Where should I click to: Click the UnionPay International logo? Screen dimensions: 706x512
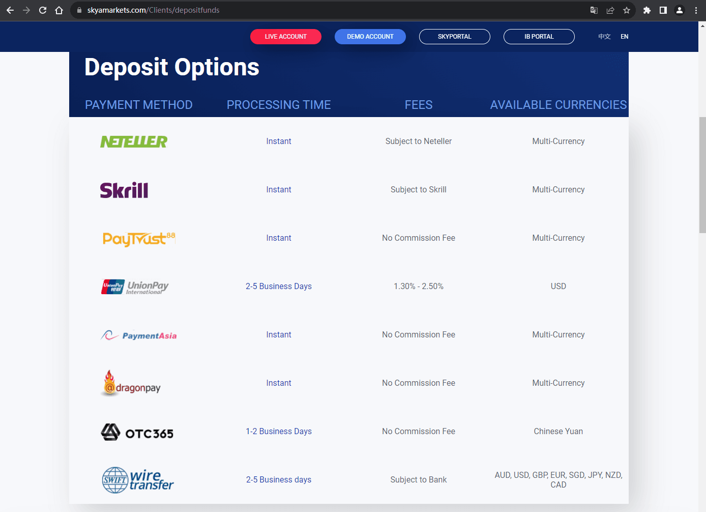135,287
